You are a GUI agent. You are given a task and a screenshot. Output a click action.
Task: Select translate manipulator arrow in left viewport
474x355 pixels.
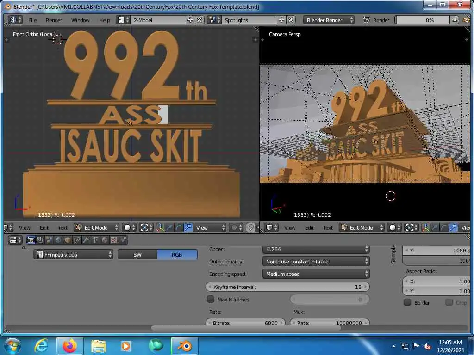pyautogui.click(x=169, y=227)
